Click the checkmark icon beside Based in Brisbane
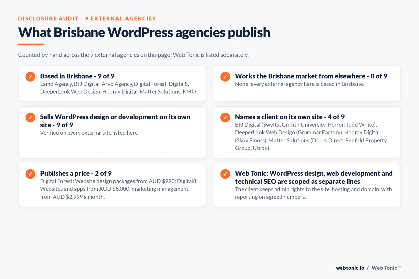The height and width of the screenshot is (279, 419). coord(30,77)
